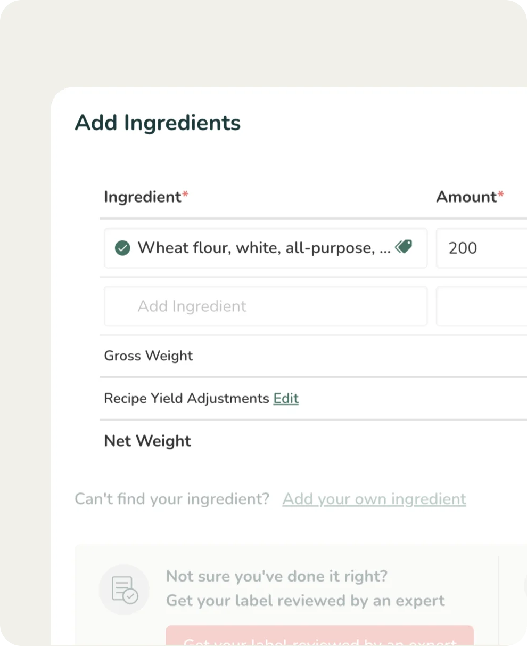Click the Can't find your ingredient text
The image size is (527, 646).
click(172, 499)
